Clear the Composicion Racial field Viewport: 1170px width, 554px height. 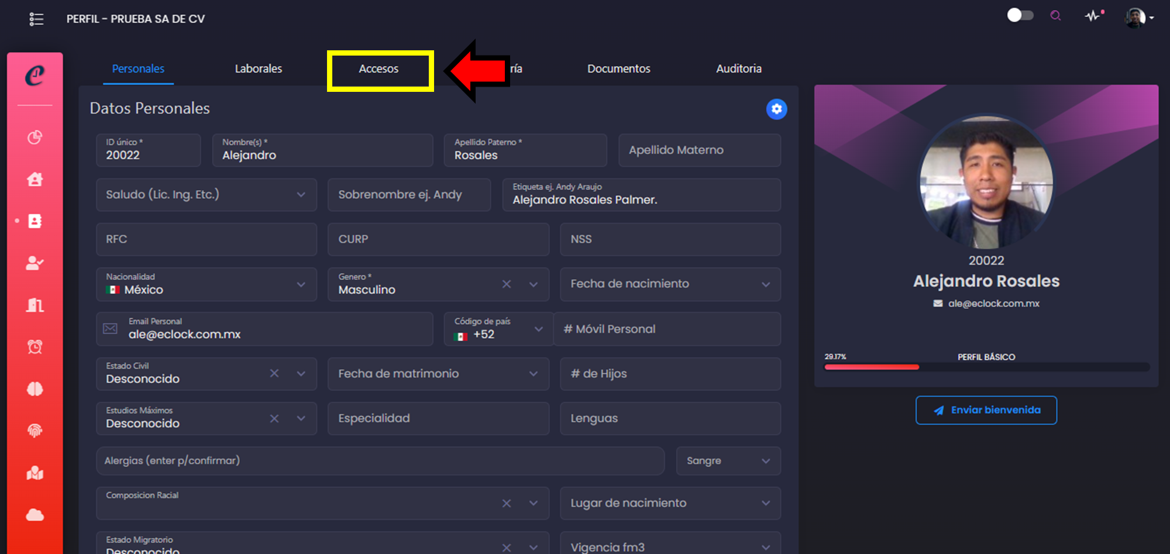(507, 503)
